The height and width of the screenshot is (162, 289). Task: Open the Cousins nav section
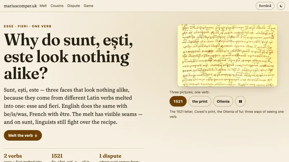coord(57,6)
